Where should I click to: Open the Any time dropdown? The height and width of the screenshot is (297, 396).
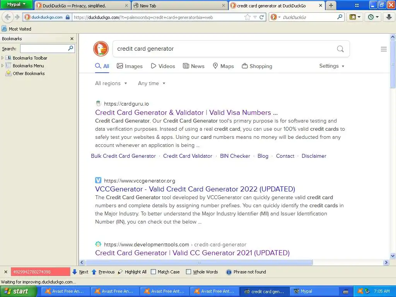click(x=152, y=84)
